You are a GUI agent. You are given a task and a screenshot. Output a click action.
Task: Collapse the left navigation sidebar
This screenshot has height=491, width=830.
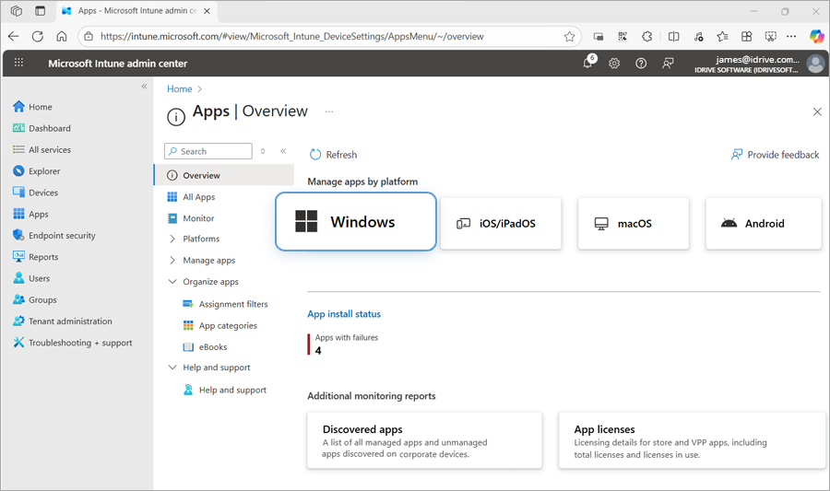coord(144,87)
